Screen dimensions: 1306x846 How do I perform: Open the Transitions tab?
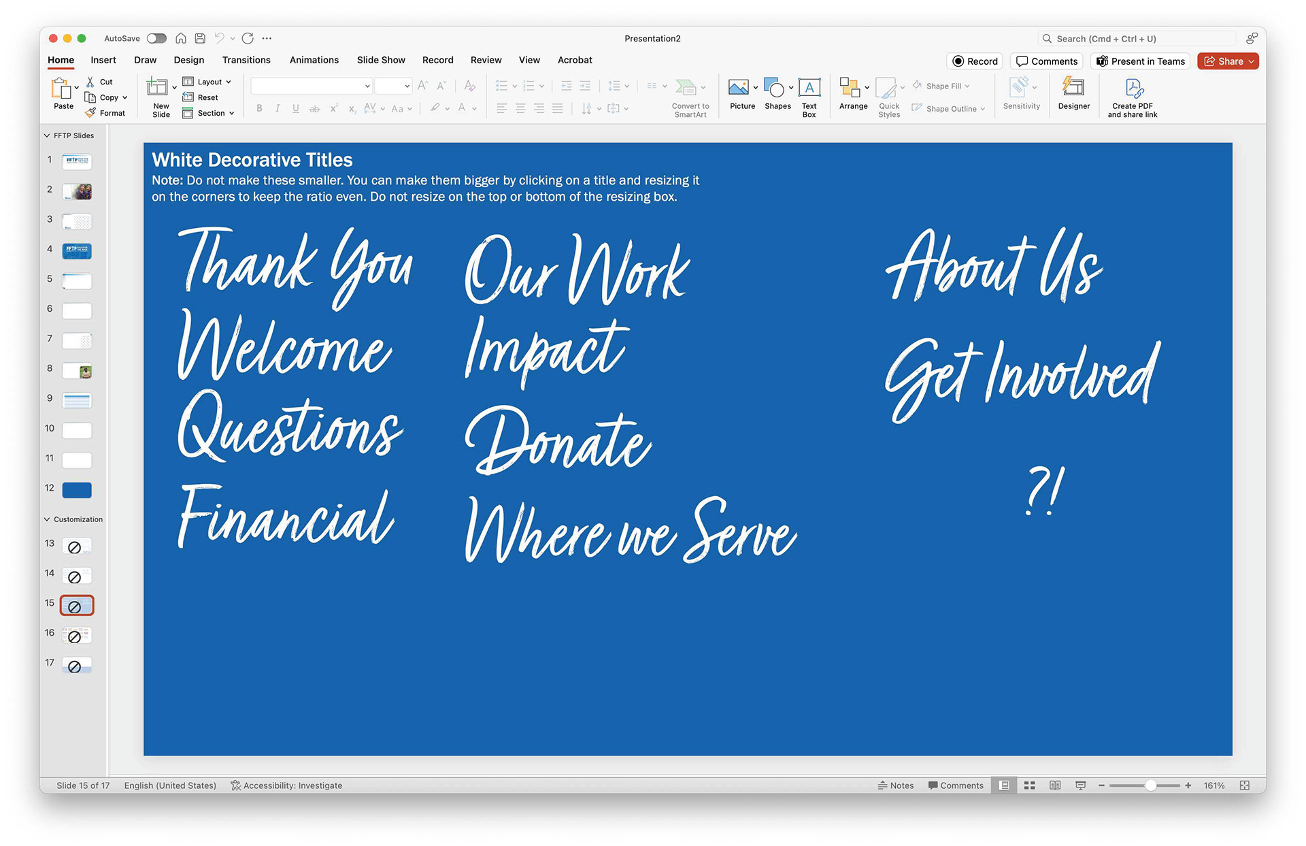point(246,60)
